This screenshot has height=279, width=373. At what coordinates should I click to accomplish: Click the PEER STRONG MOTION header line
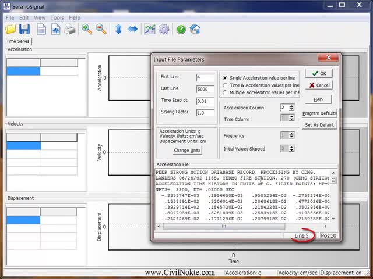[x=235, y=172]
